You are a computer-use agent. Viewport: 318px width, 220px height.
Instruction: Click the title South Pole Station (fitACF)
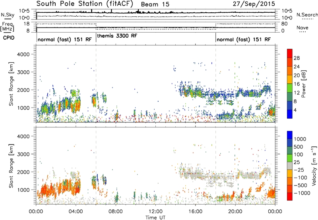85,4
